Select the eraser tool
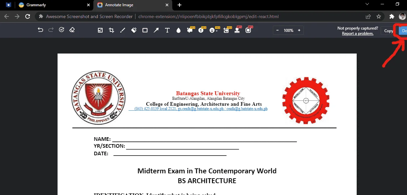 (x=72, y=30)
